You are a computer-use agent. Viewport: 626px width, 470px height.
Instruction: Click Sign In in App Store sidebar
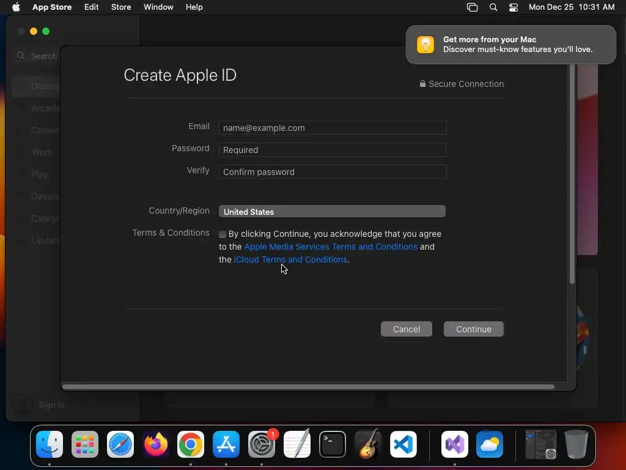pyautogui.click(x=51, y=405)
